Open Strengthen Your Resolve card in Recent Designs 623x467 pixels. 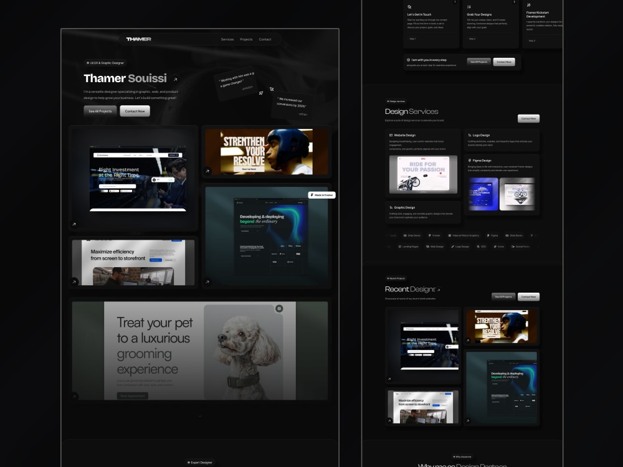(502, 326)
